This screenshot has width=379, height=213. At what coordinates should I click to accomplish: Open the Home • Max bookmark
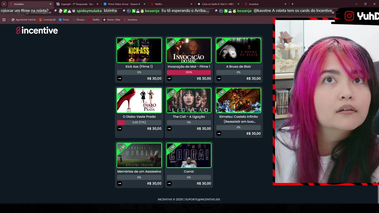click(112, 20)
